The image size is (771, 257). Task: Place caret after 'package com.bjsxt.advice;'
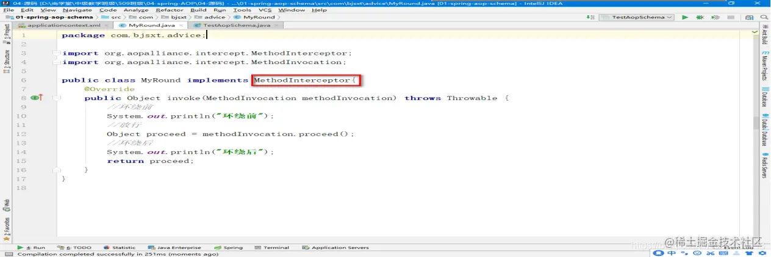click(x=207, y=35)
